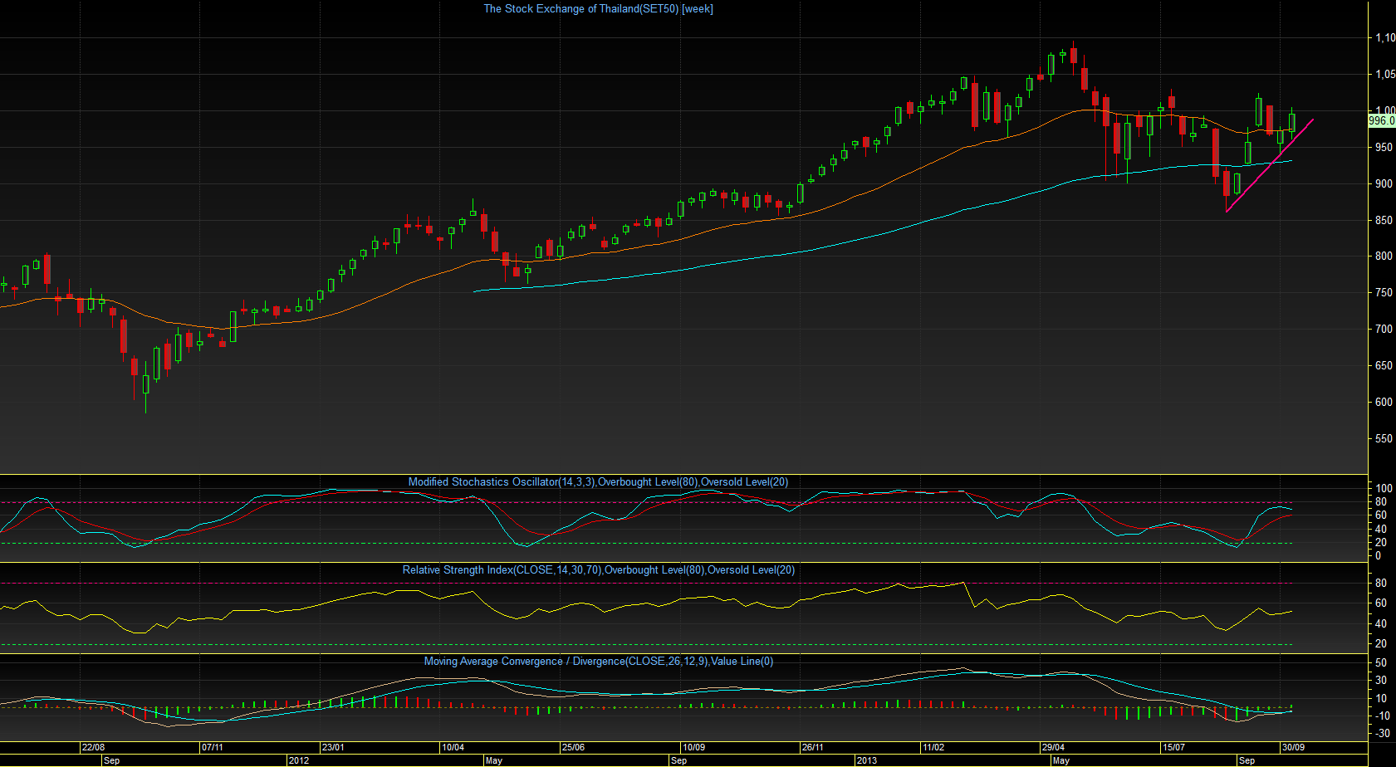This screenshot has width=1396, height=767.
Task: Click the 25/06 date label
Action: coord(573,747)
